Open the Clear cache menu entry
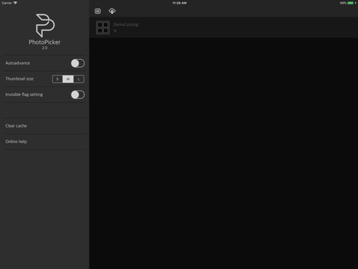Screen dimensions: 358x269 click(x=45, y=126)
